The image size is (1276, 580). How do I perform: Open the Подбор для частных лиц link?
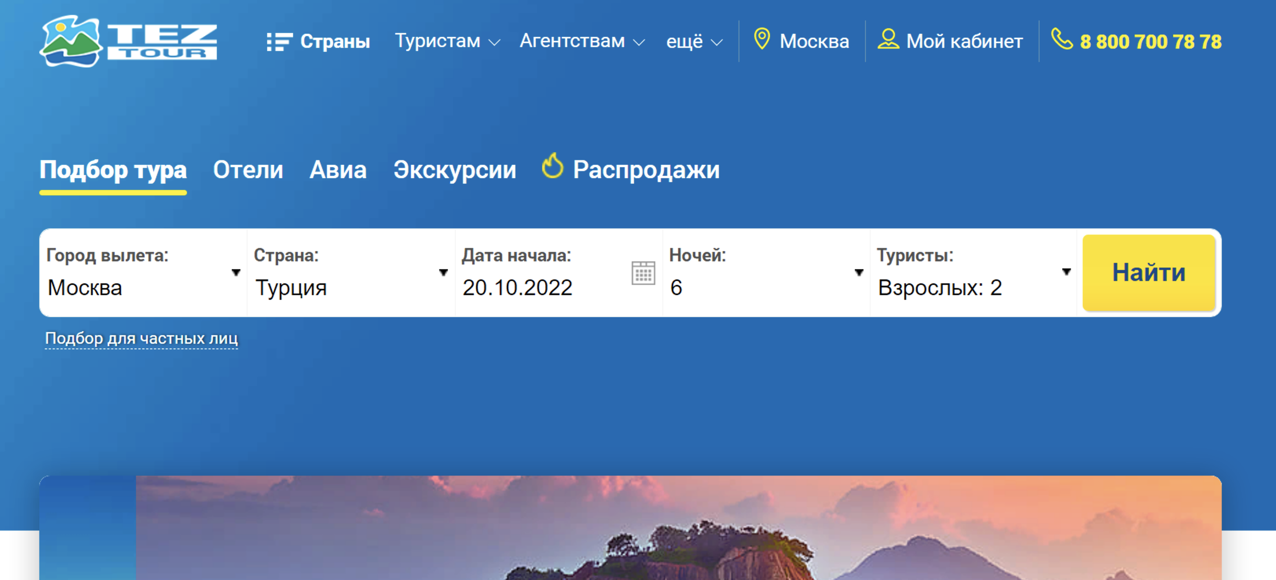(141, 339)
